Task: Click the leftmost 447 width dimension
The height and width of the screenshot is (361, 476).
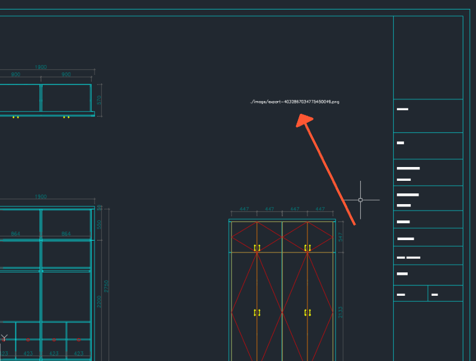Action: (x=244, y=210)
